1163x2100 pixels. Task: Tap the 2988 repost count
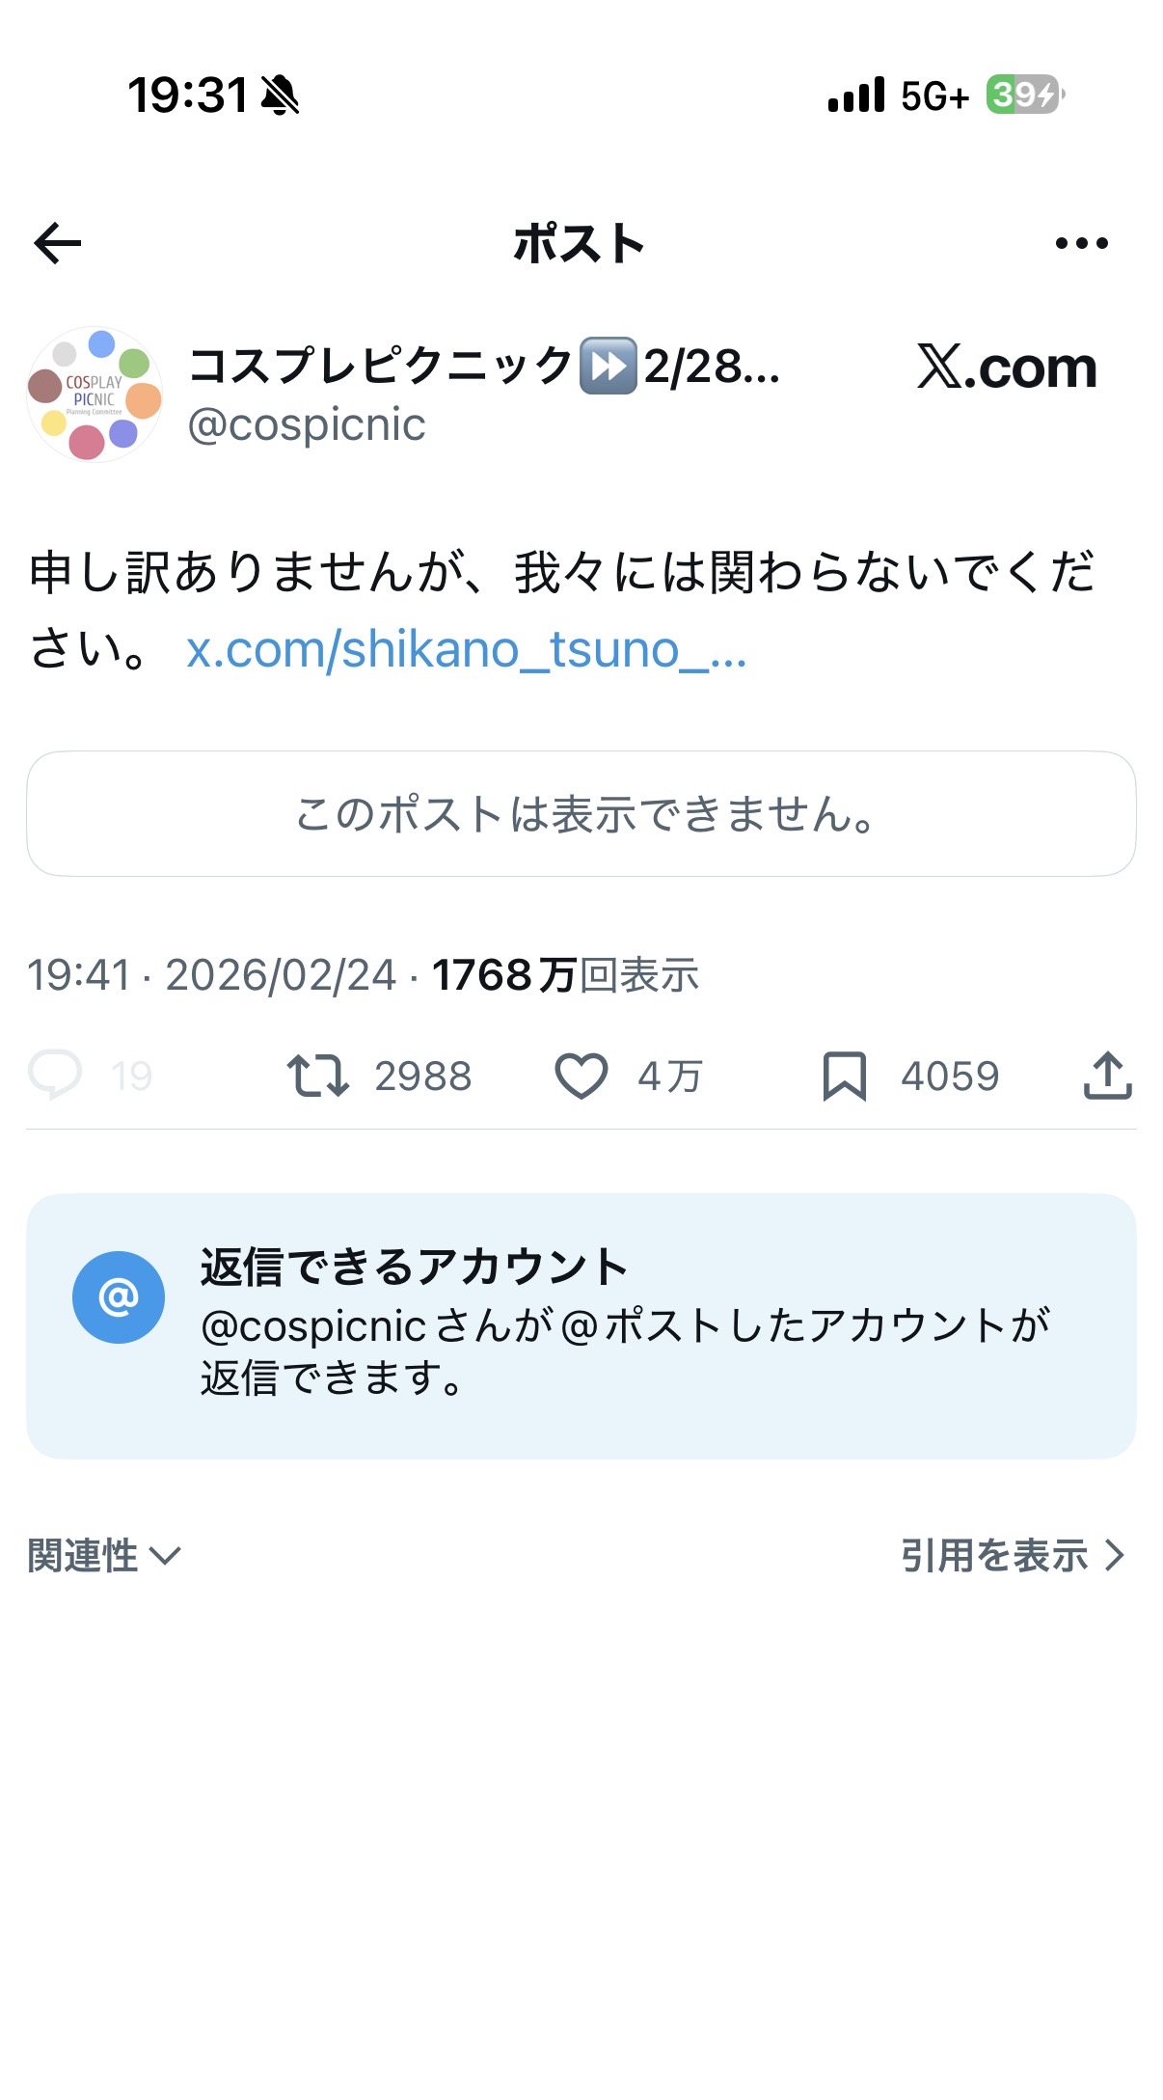coord(422,1077)
